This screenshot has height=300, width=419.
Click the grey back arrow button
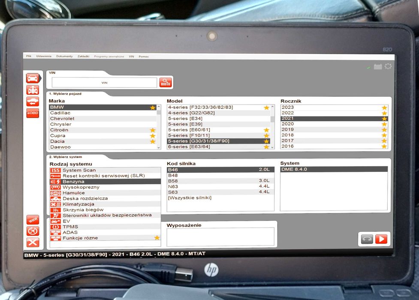point(367,239)
